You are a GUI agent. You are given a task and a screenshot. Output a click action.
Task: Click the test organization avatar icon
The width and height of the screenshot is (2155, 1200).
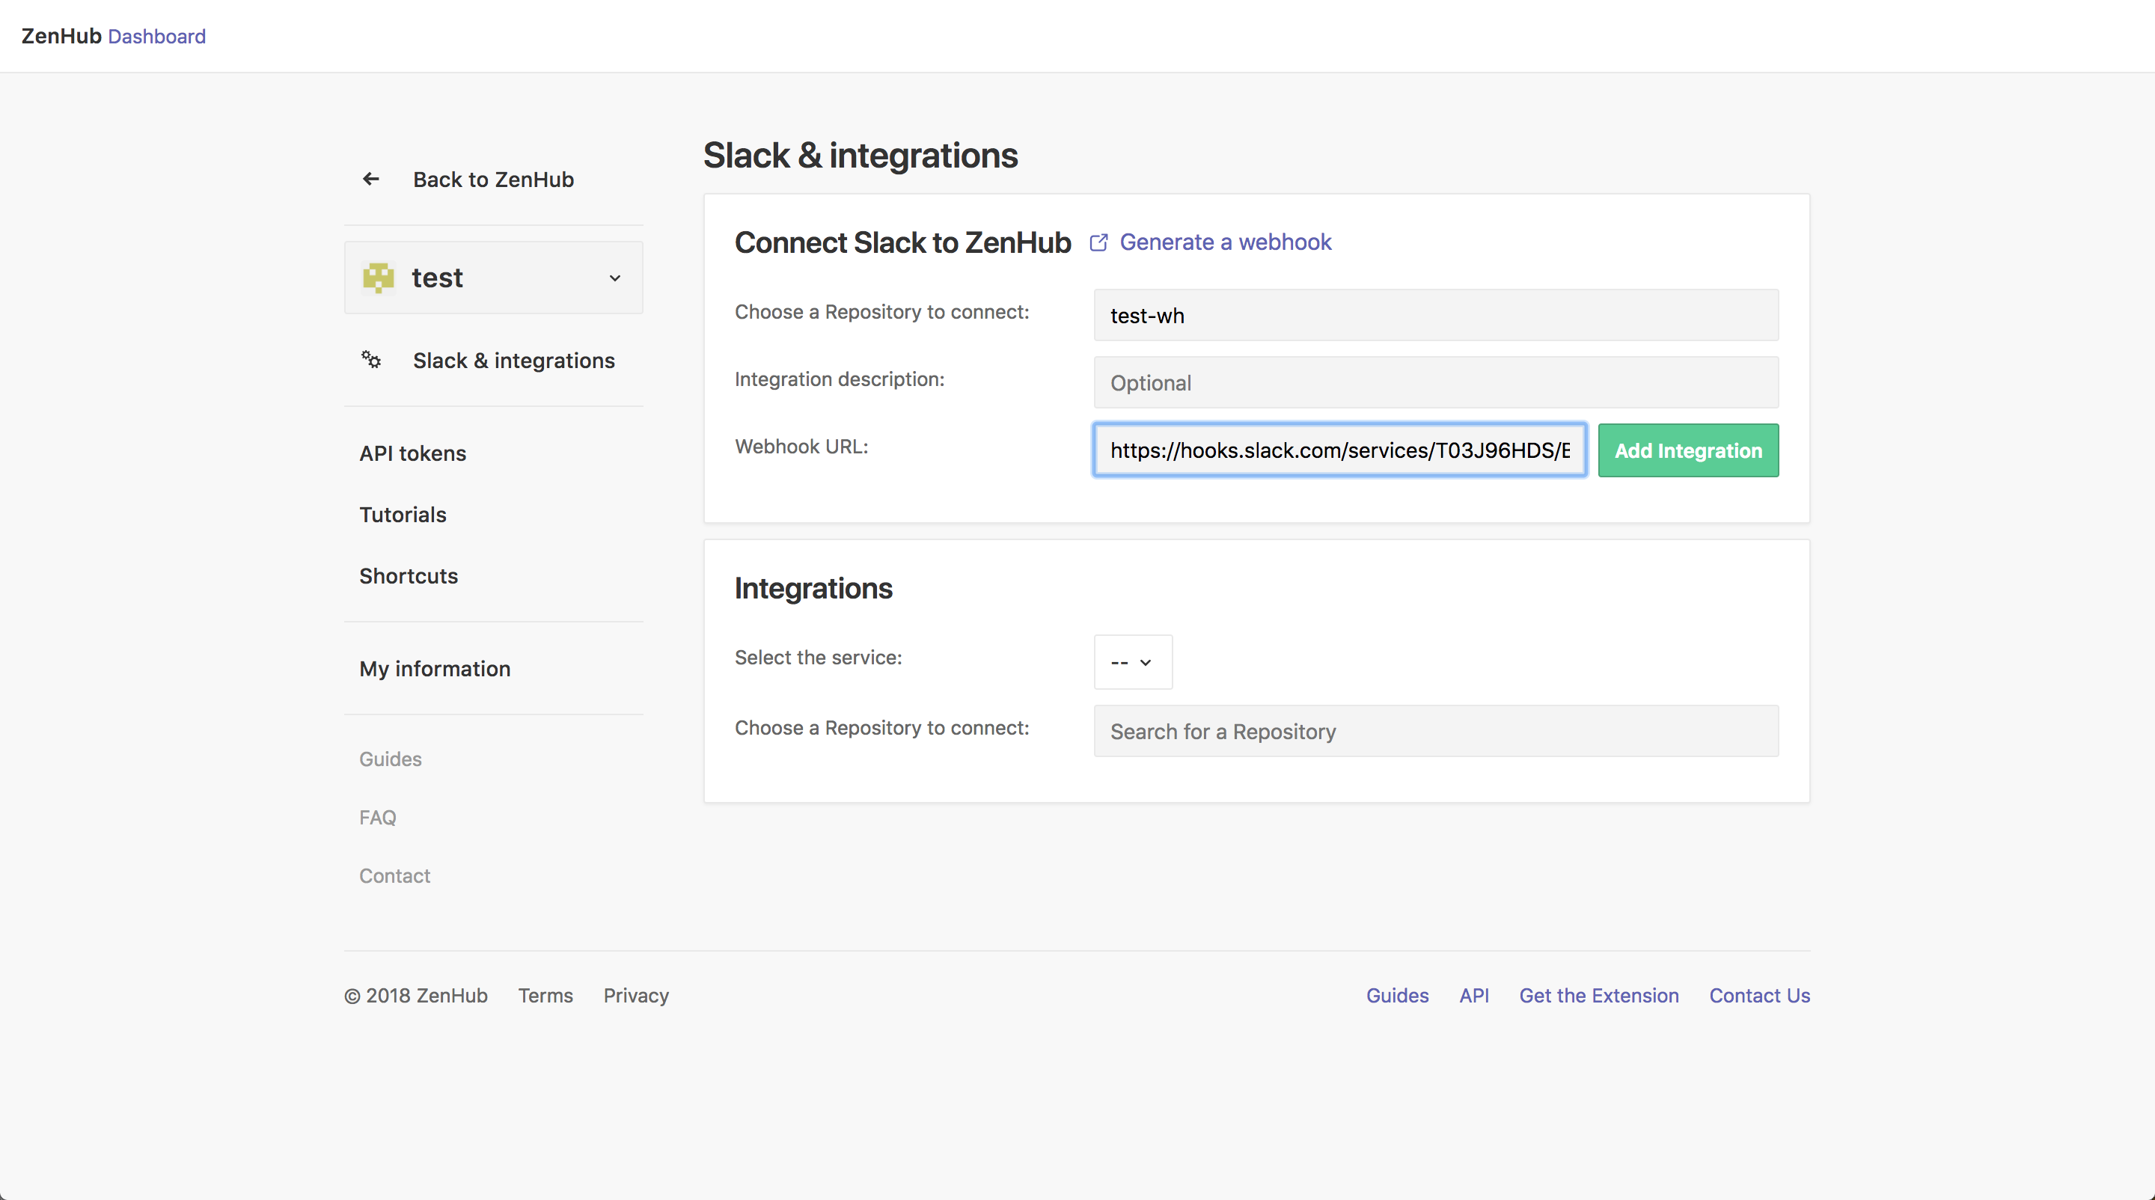click(378, 278)
